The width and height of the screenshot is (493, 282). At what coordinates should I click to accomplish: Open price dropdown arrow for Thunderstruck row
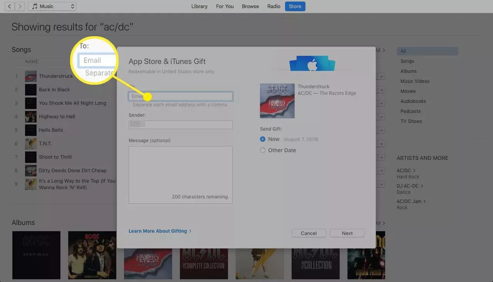[382, 76]
